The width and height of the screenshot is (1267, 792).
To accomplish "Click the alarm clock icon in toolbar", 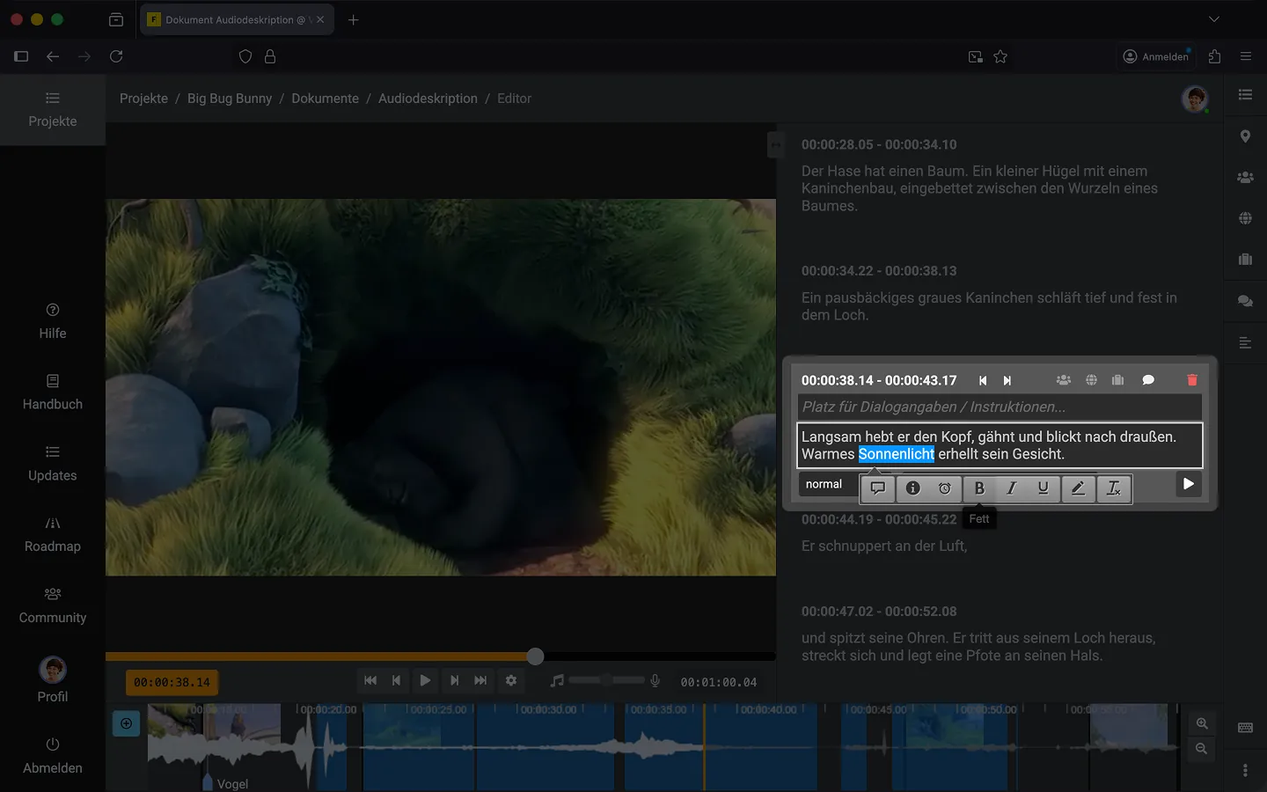I will 945,488.
